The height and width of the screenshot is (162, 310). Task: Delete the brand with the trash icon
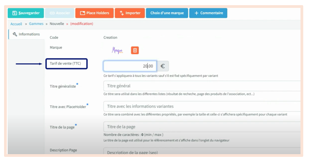tap(135, 50)
